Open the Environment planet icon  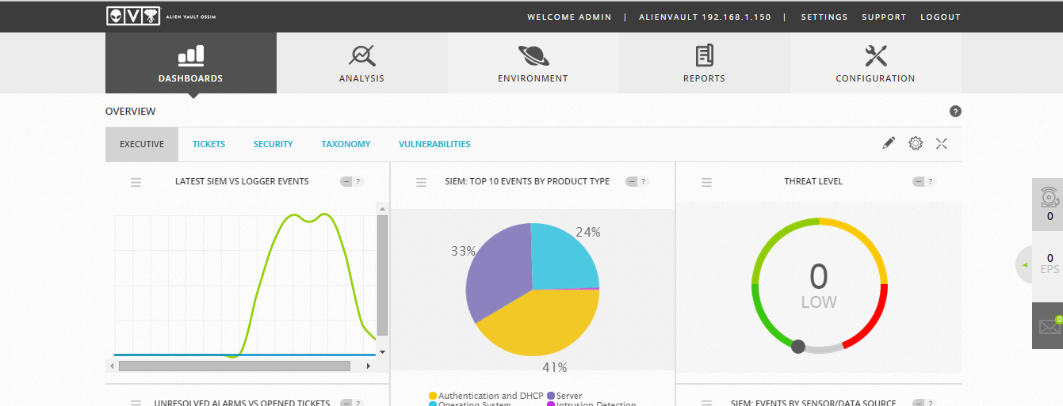pos(533,55)
